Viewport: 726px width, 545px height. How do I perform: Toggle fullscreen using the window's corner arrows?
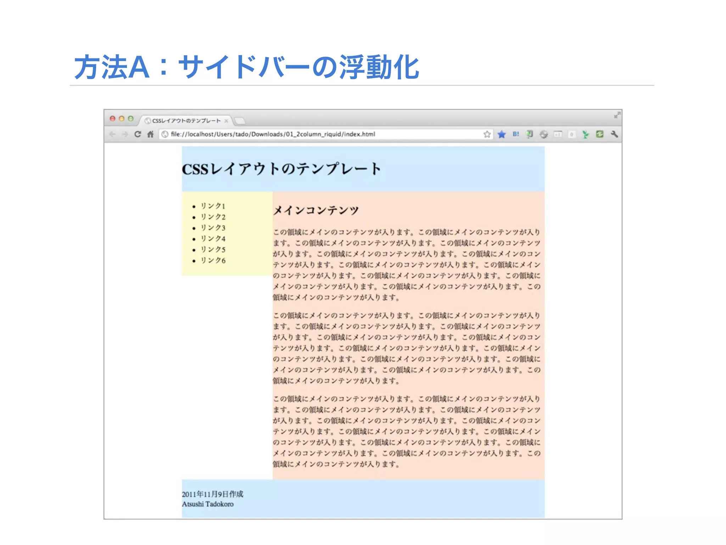pos(617,115)
